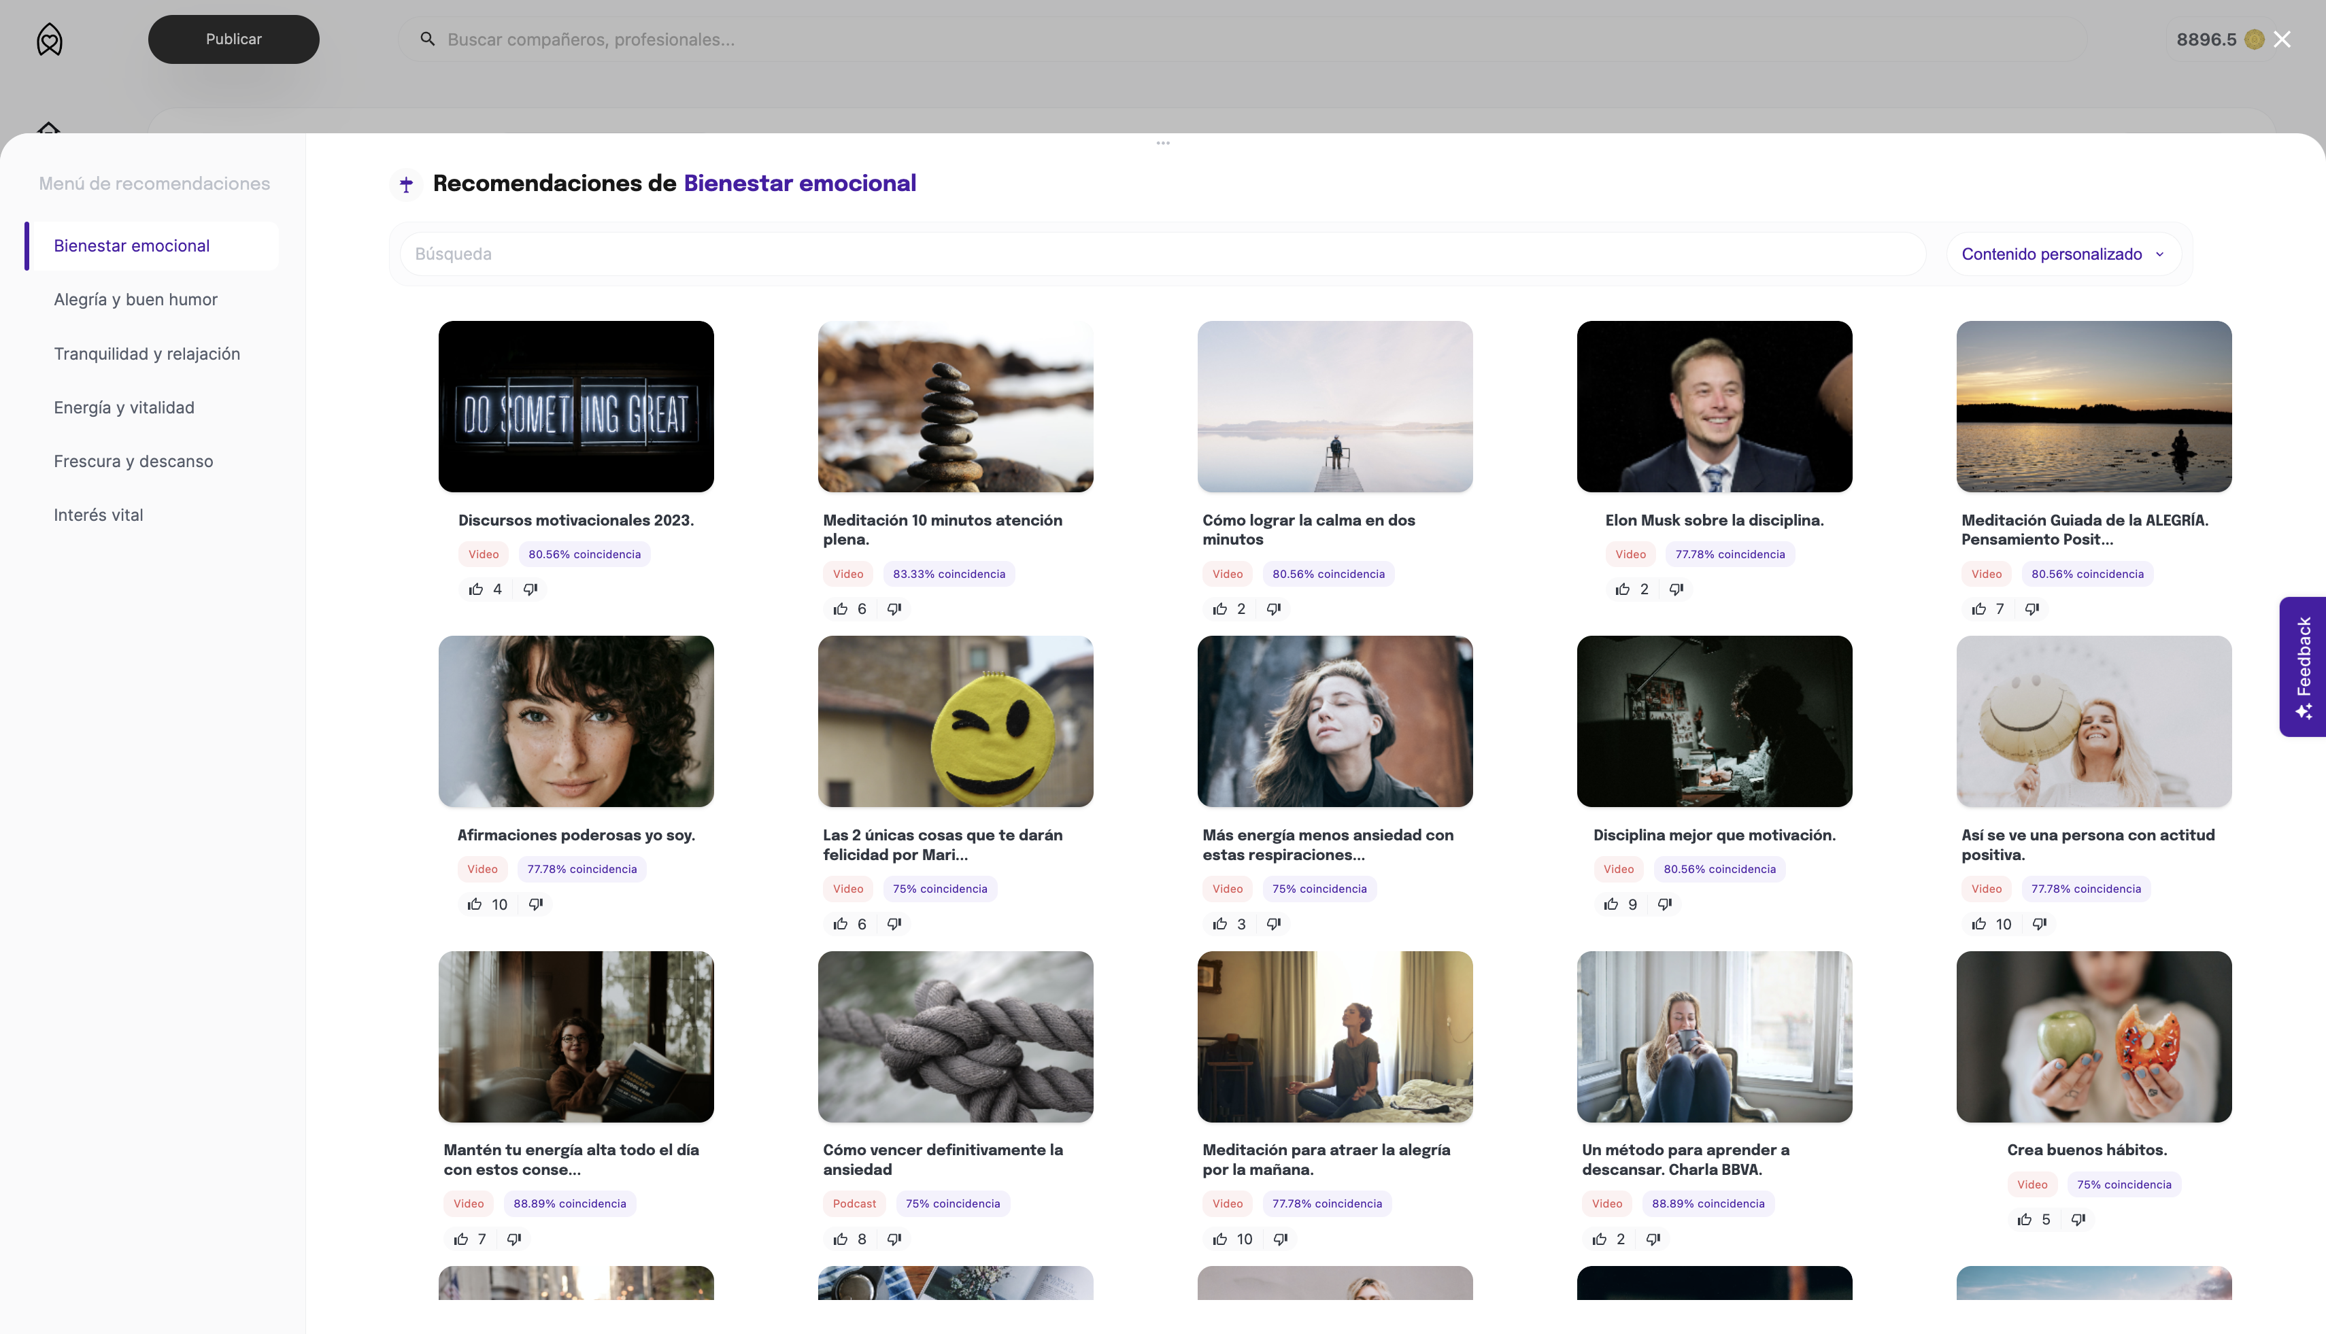Like Afirmaciones poderosas yo soy
Viewport: 2326px width, 1334px height.
475,904
